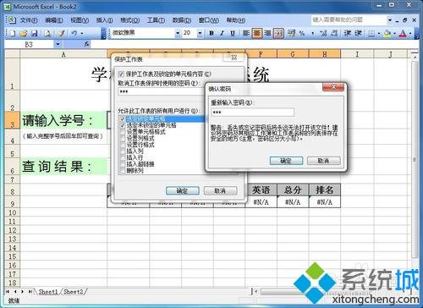Click the Merge and Center icon

click(x=278, y=33)
